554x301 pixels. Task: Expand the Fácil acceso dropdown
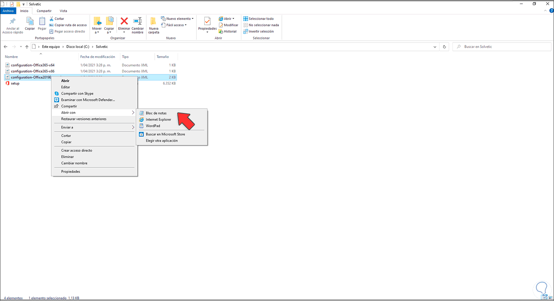[x=174, y=25]
